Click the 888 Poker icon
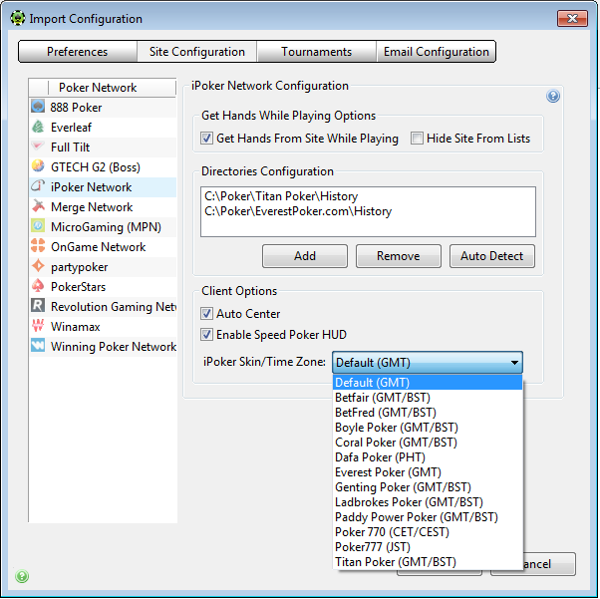This screenshot has width=600, height=599. click(x=38, y=106)
